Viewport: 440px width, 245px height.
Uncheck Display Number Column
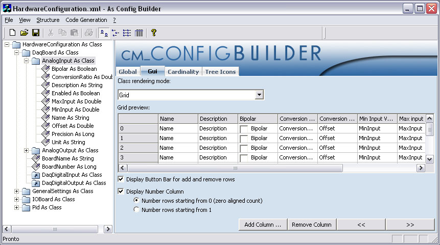121,192
